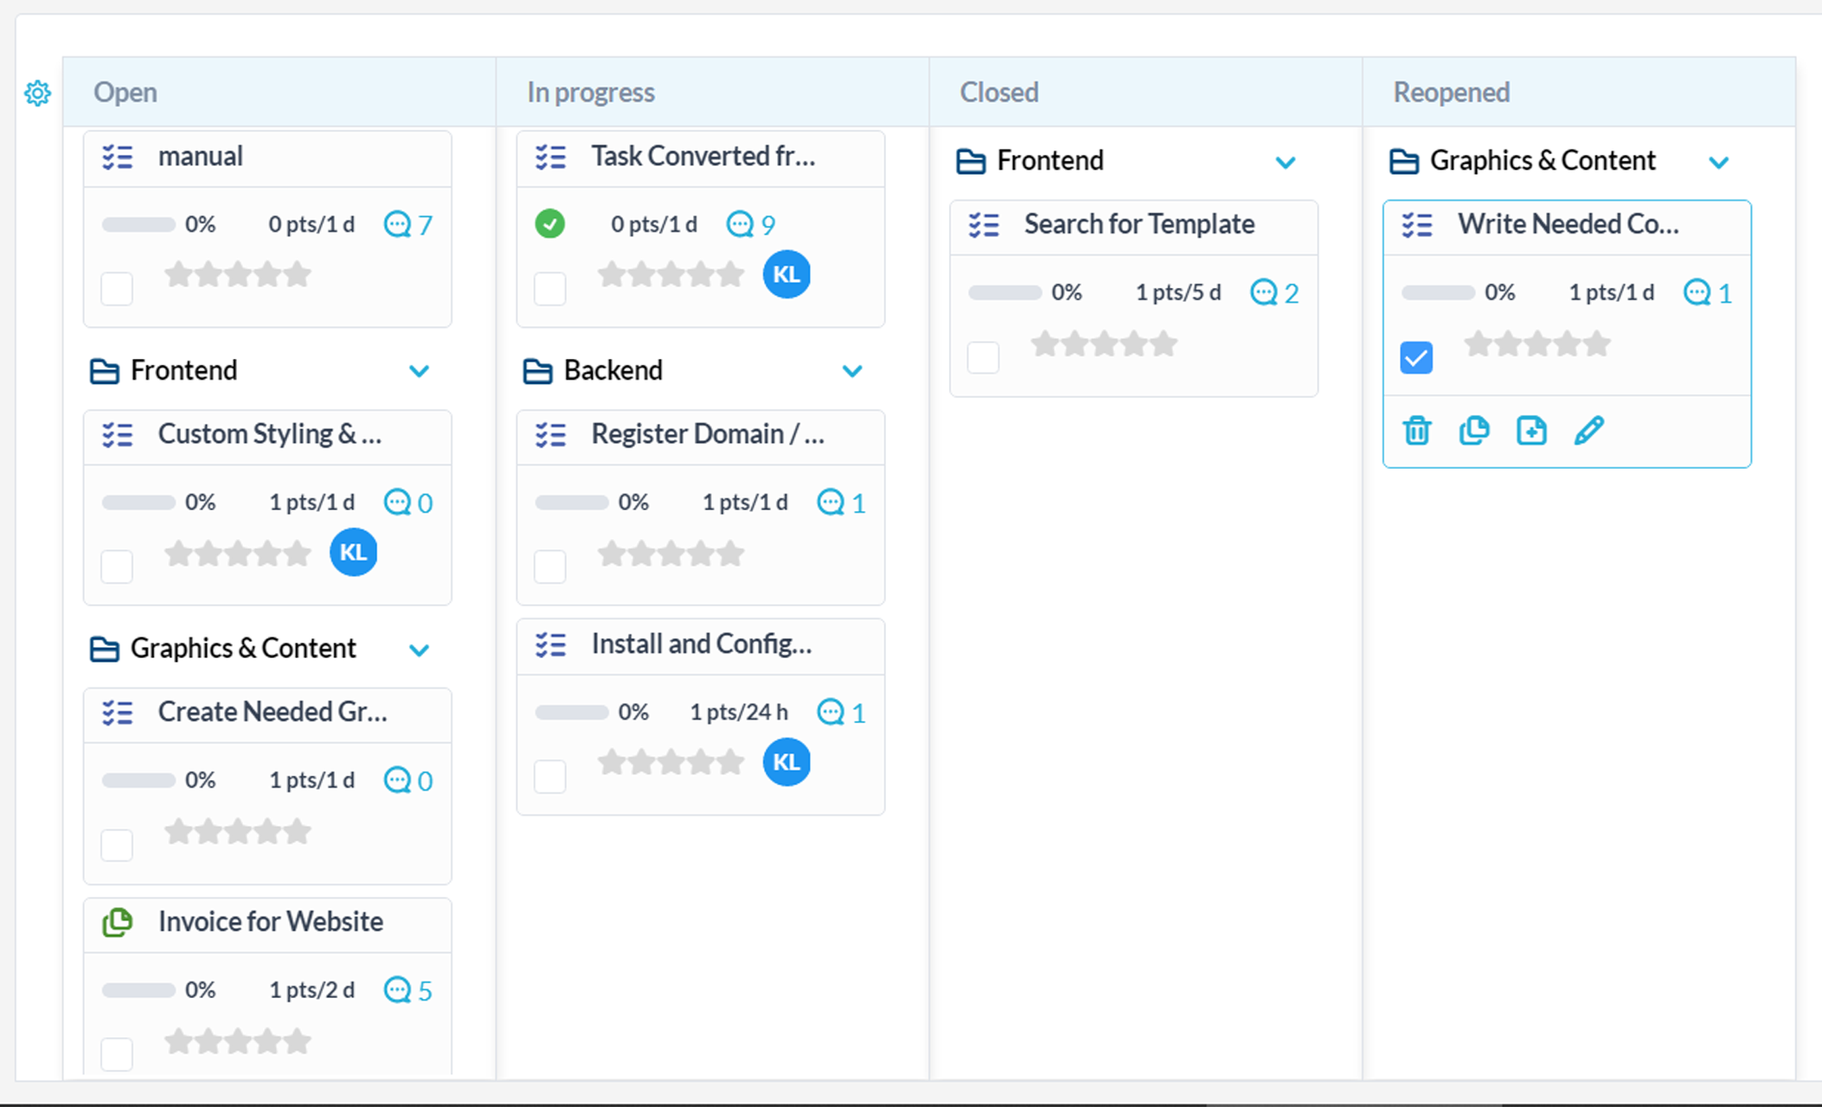This screenshot has height=1107, width=1822.
Task: Open the 5 comments on Invoice for Website
Action: point(408,990)
